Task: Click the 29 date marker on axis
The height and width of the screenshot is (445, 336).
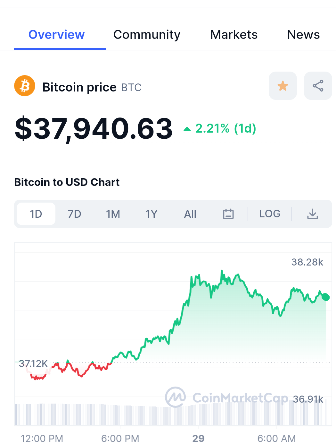Action: click(198, 438)
